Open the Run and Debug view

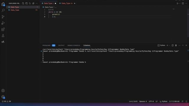(3, 23)
